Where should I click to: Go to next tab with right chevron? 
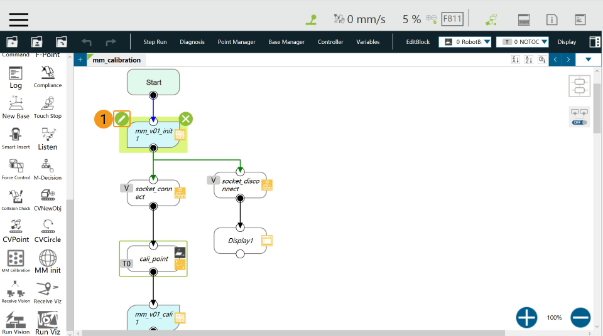(568, 60)
